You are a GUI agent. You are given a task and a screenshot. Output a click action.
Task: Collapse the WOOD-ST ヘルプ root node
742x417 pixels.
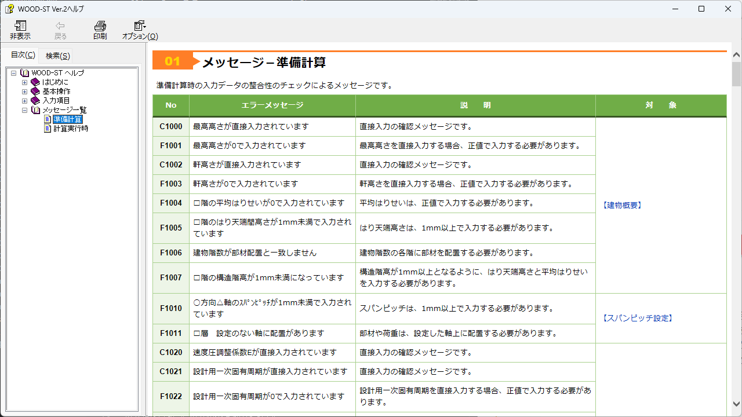[13, 73]
